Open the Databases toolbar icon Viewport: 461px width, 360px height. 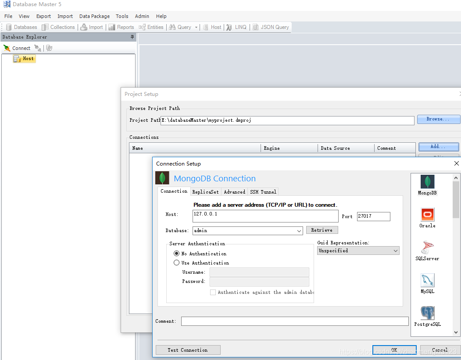tap(9, 27)
